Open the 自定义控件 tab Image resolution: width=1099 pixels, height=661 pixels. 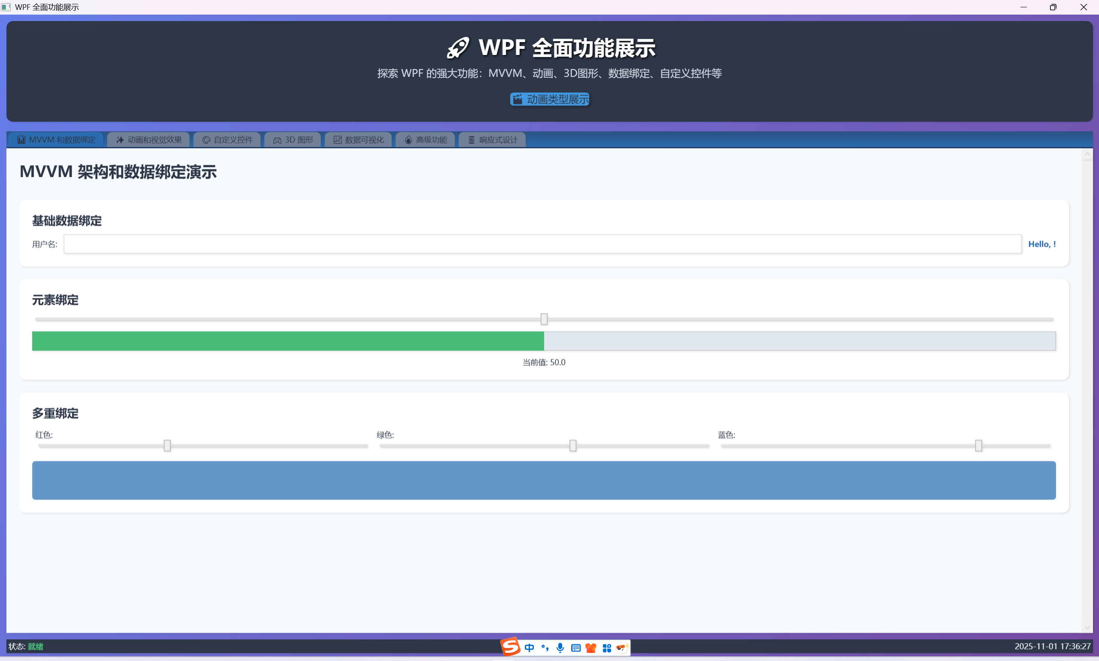(228, 140)
